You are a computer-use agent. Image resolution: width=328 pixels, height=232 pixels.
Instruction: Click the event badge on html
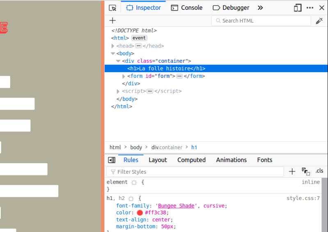click(x=139, y=38)
